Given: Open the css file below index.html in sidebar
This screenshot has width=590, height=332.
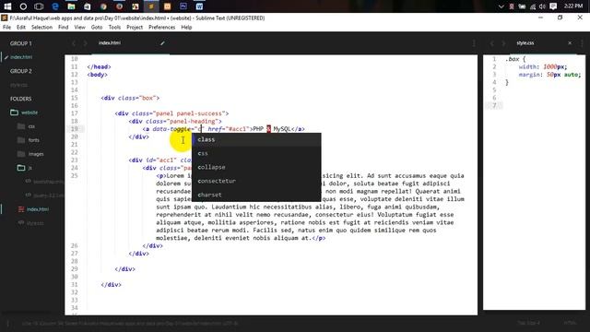Looking at the screenshot, I should coord(35,223).
